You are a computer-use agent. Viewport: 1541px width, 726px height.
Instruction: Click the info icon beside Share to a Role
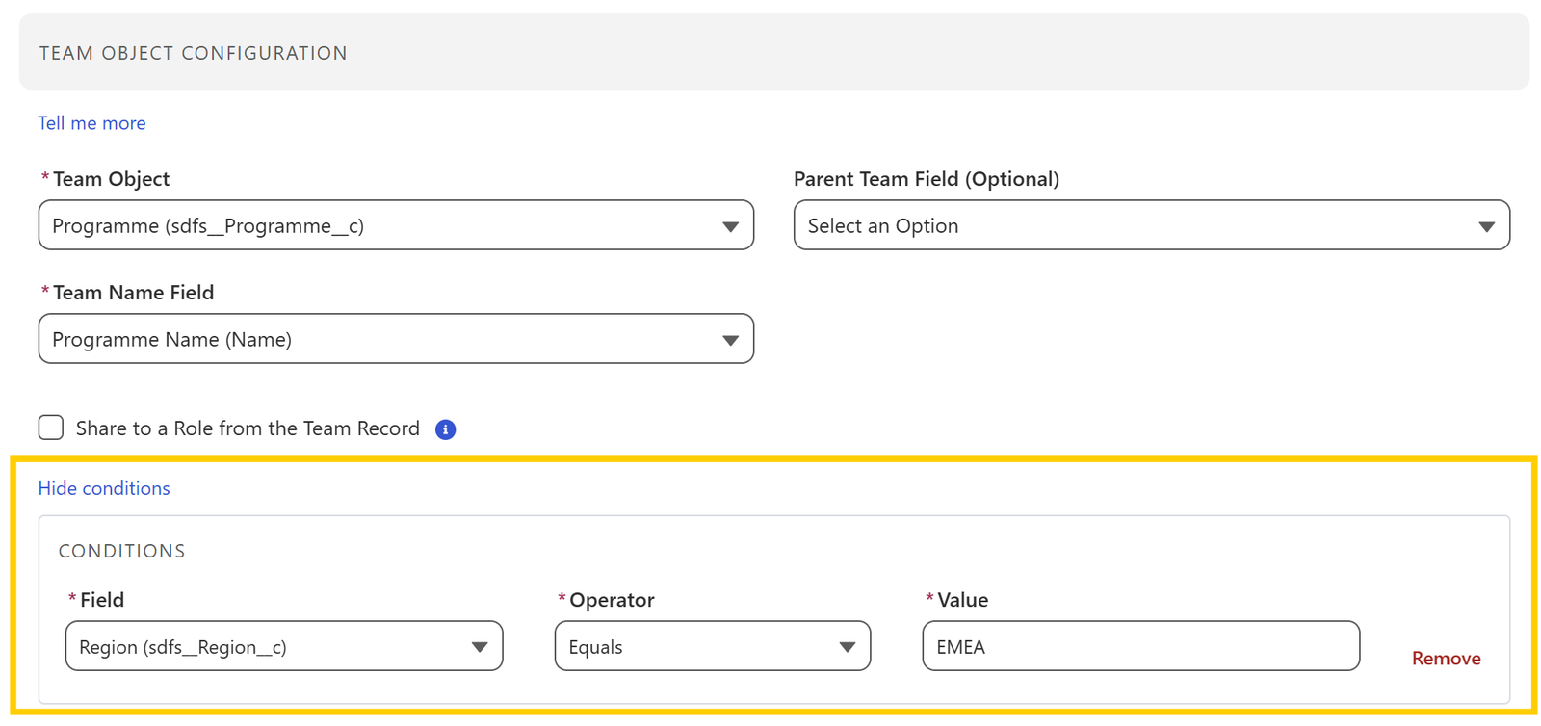(445, 429)
